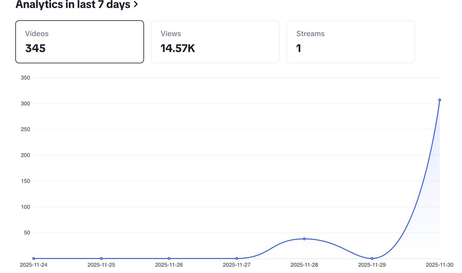Click the y-axis label 200
462x273 pixels.
[26, 155]
